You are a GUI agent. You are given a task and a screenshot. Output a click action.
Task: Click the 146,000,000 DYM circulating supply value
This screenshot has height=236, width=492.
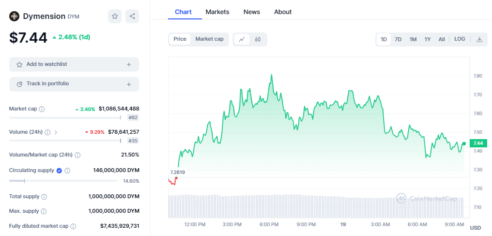coord(116,170)
